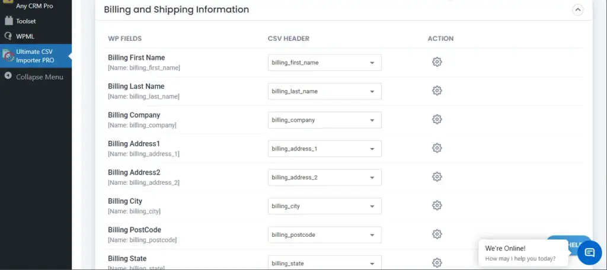Open the billing_last_name CSV header dropdown

(324, 91)
